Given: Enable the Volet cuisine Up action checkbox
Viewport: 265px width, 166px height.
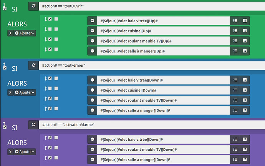Looking at the screenshot, I should (x=50, y=29).
